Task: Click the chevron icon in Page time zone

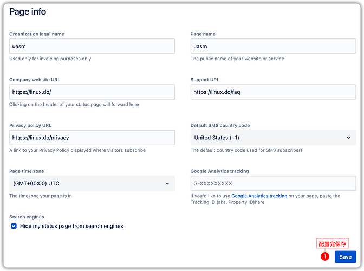Action: [x=167, y=183]
